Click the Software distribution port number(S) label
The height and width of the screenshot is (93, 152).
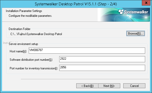click(31, 60)
